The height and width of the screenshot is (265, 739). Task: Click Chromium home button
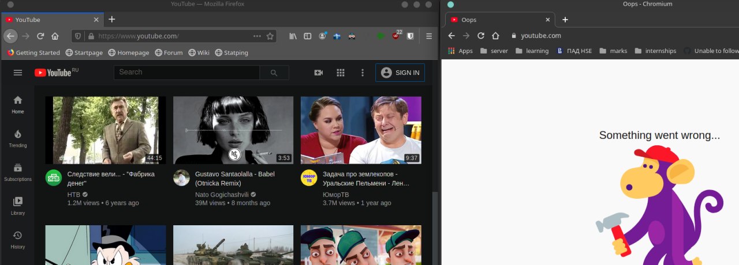(x=495, y=36)
